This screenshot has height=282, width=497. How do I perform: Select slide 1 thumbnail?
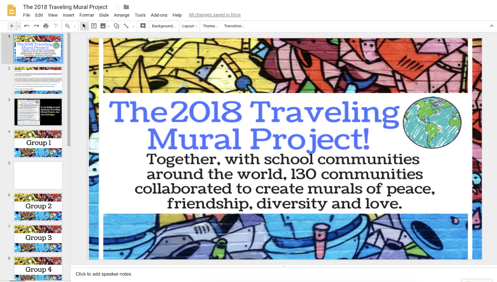(x=38, y=49)
